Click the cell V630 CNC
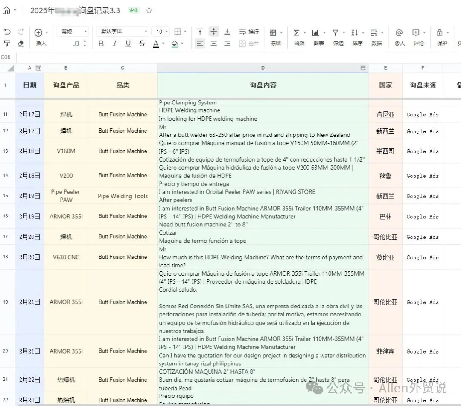Viewport: 461px width, 406px height. click(66, 257)
